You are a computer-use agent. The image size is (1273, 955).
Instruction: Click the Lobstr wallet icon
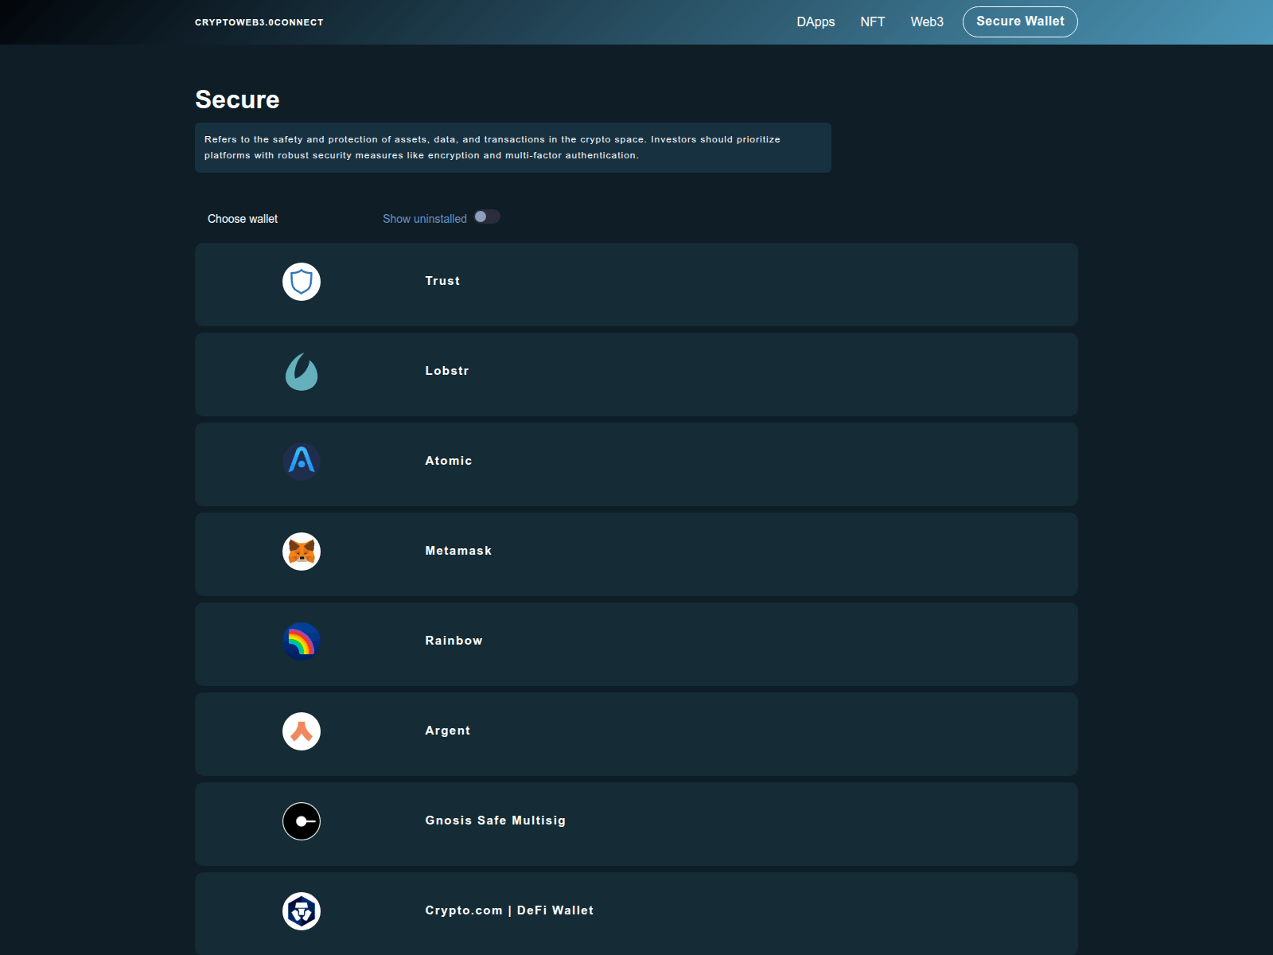(x=302, y=372)
